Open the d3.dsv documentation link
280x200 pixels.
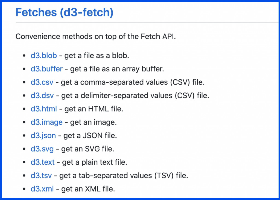[42, 95]
